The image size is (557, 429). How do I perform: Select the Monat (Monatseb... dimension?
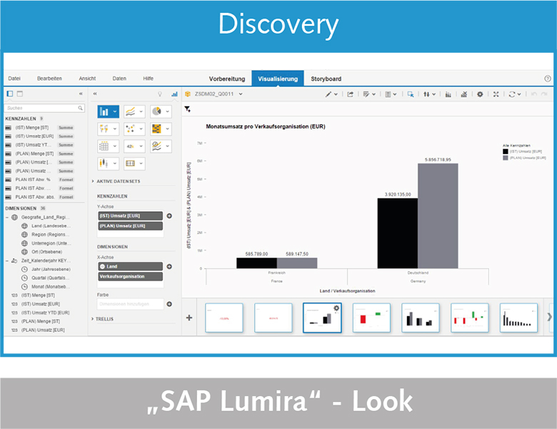coord(51,286)
